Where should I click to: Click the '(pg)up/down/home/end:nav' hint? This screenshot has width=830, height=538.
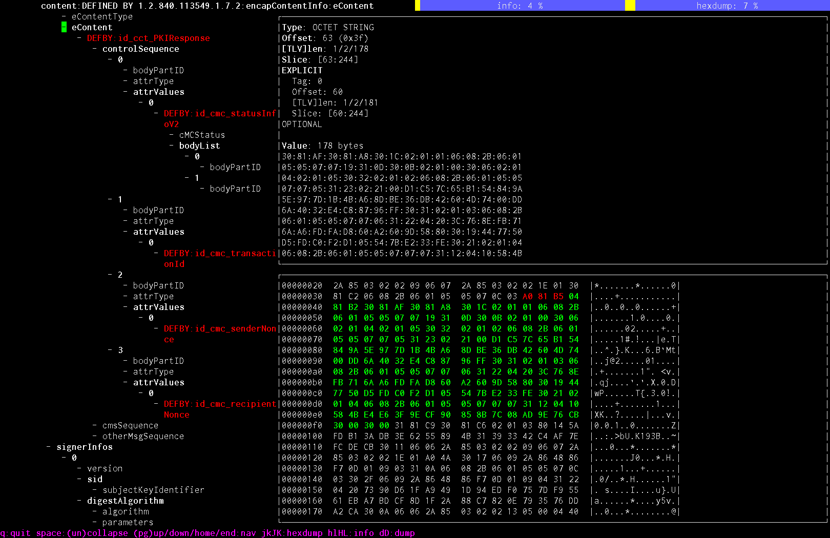click(195, 533)
